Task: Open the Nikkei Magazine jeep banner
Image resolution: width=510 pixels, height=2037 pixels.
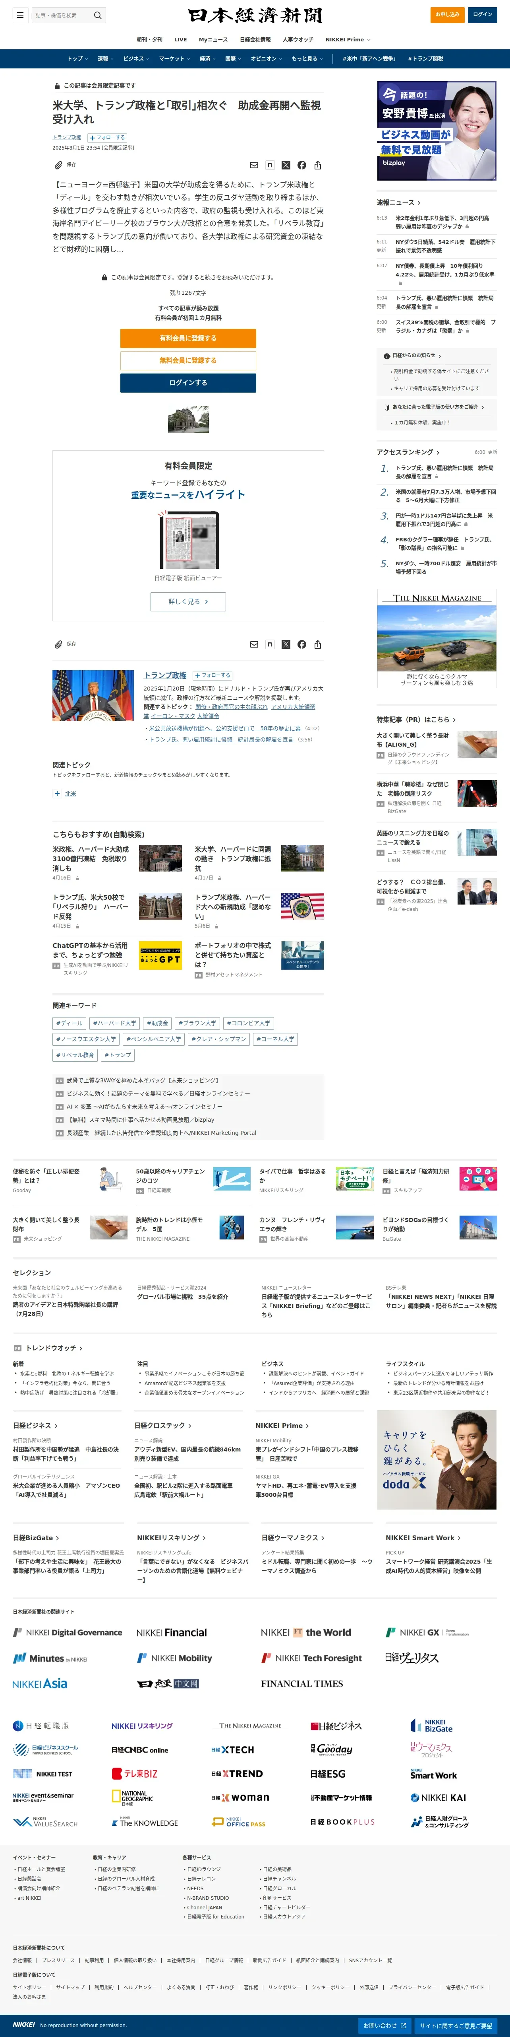Action: 437,638
